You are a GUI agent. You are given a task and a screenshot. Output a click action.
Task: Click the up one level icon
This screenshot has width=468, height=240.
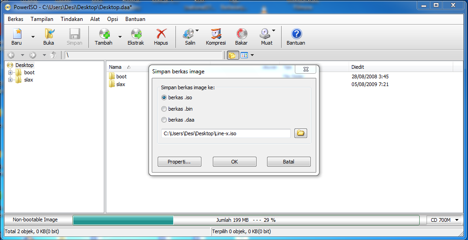pyautogui.click(x=53, y=55)
